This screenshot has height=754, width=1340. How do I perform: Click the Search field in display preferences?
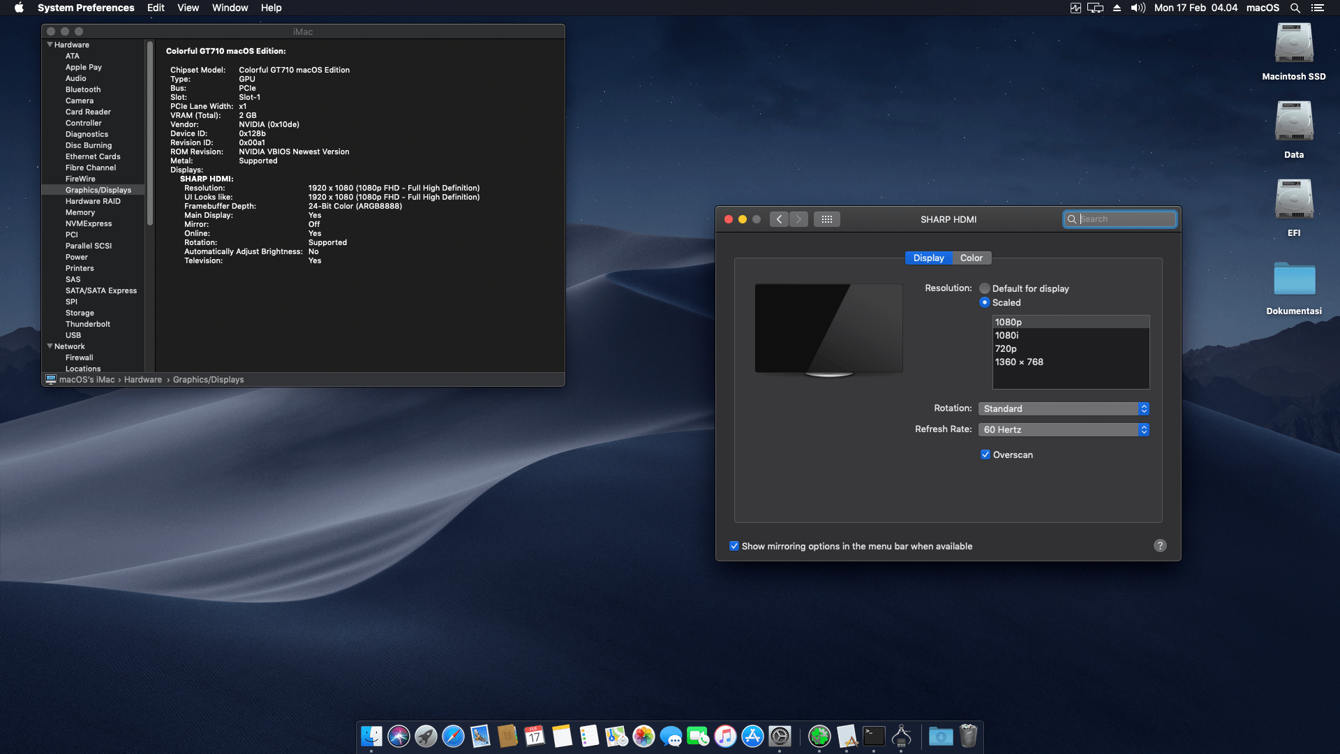pyautogui.click(x=1125, y=219)
